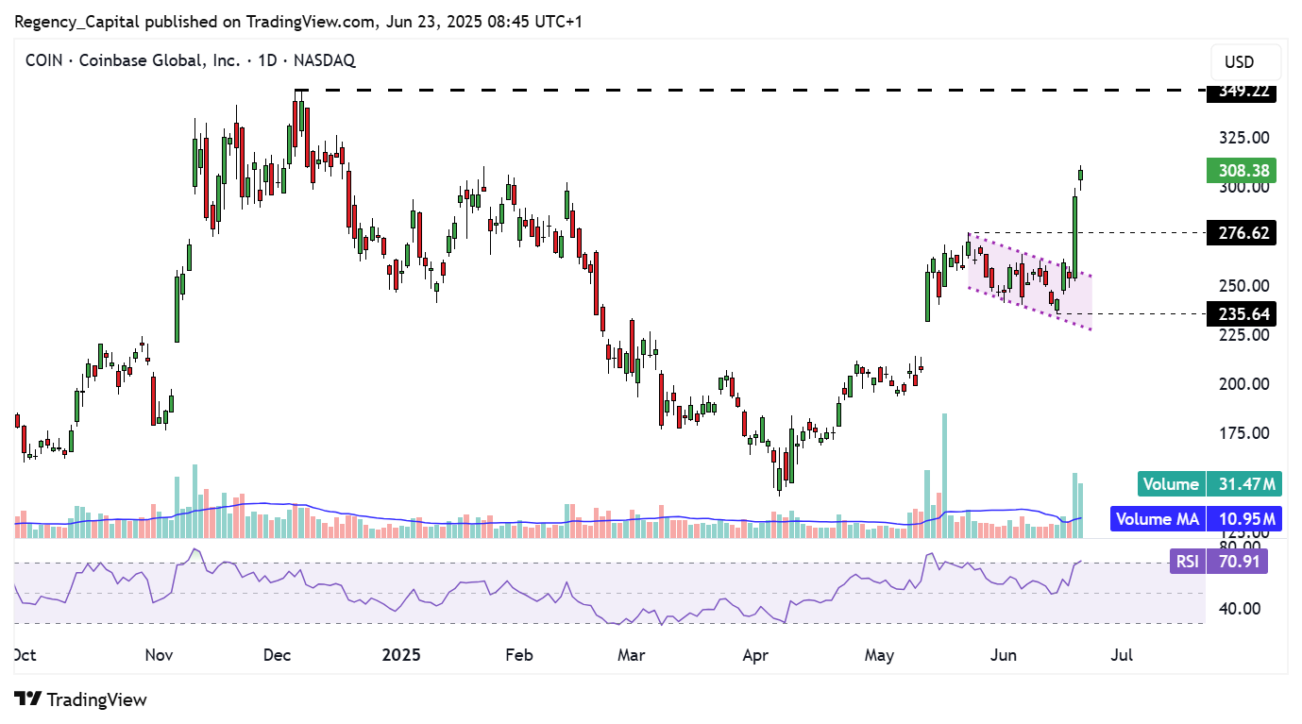Click the May time axis label
The width and height of the screenshot is (1302, 724).
pos(880,655)
